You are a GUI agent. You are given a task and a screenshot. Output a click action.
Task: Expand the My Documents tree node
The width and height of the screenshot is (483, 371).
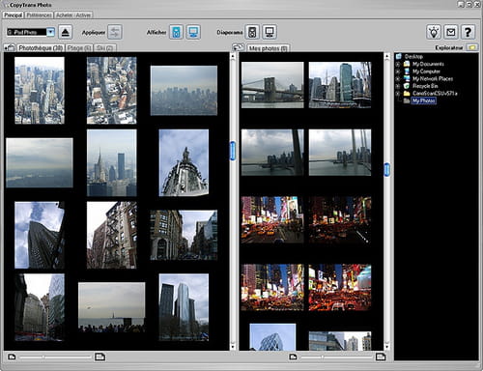398,64
